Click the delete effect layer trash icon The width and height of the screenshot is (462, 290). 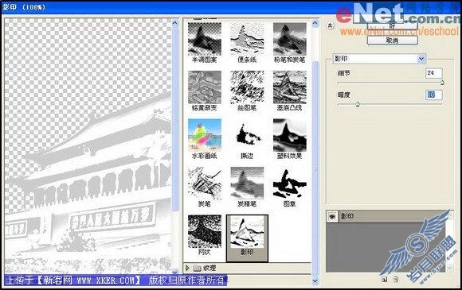[x=396, y=279]
